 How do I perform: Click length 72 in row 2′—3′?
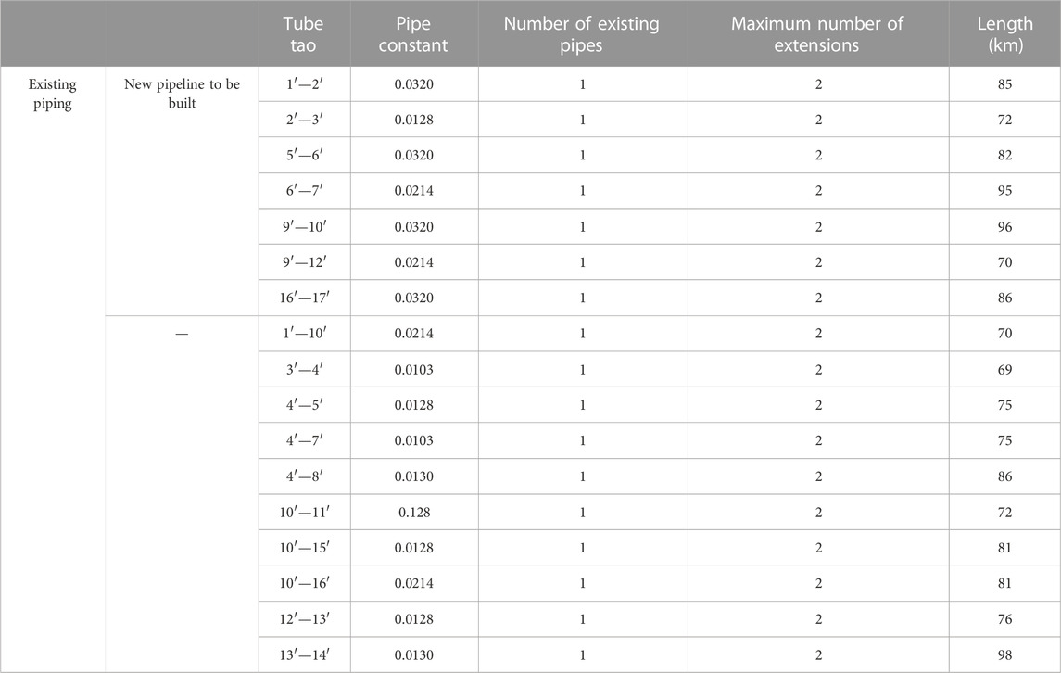pyautogui.click(x=1004, y=120)
